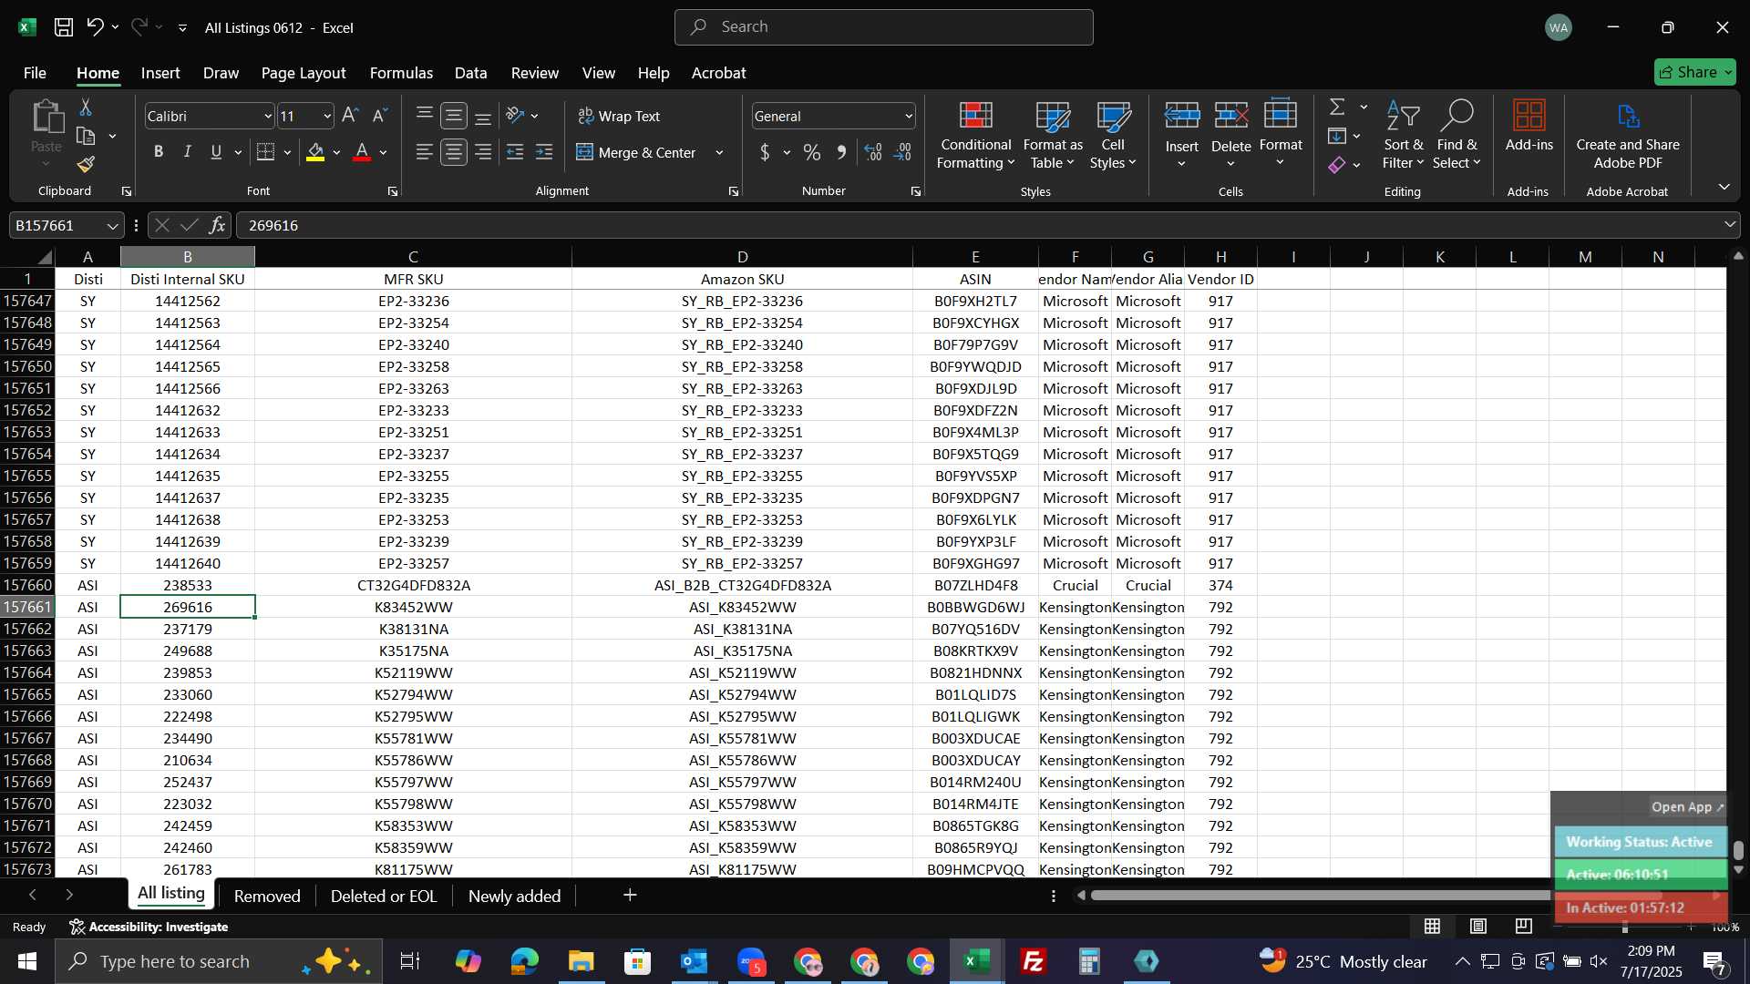The height and width of the screenshot is (984, 1750).
Task: Click Increase Decimal icon
Action: click(x=873, y=152)
